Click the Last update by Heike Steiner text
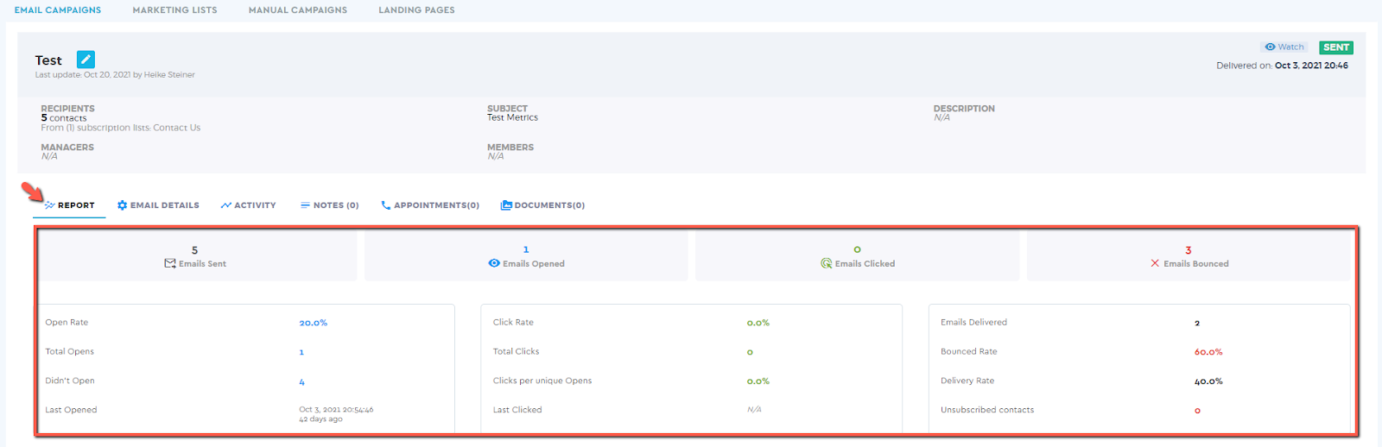 [x=115, y=75]
